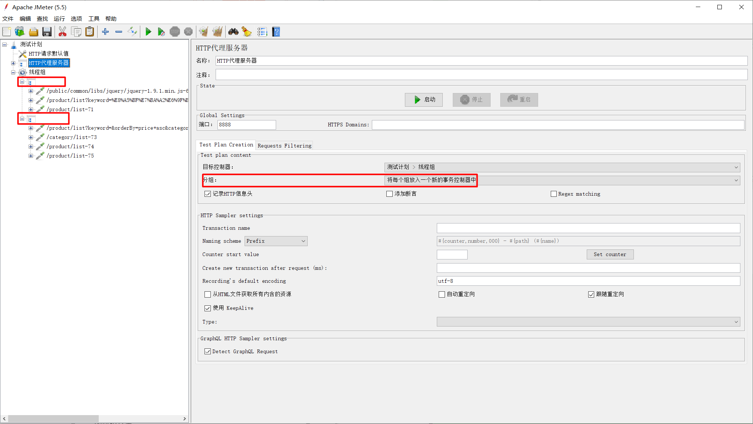Click the 启动 button
This screenshot has width=753, height=424.
click(x=423, y=100)
